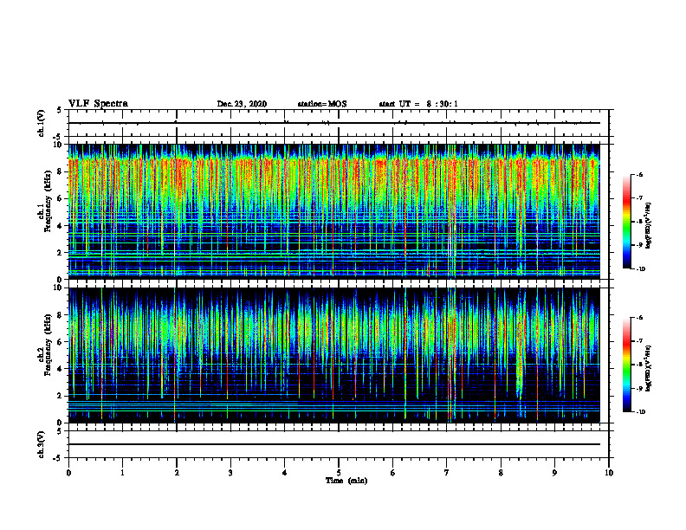Image resolution: width=686 pixels, height=530 pixels.
Task: Click ch.2 frequency axis tick '4'
Action: click(61, 369)
